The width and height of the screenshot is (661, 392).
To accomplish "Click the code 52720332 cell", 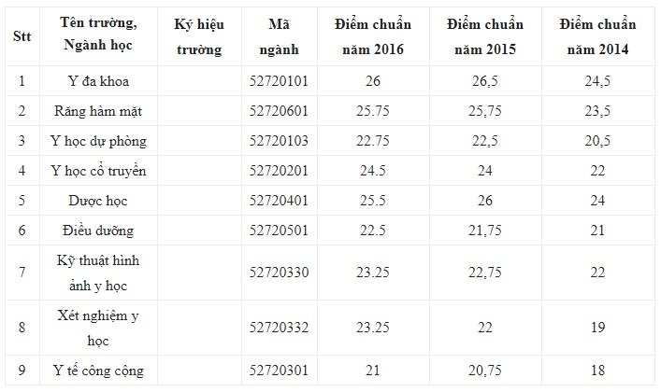I will (x=279, y=328).
